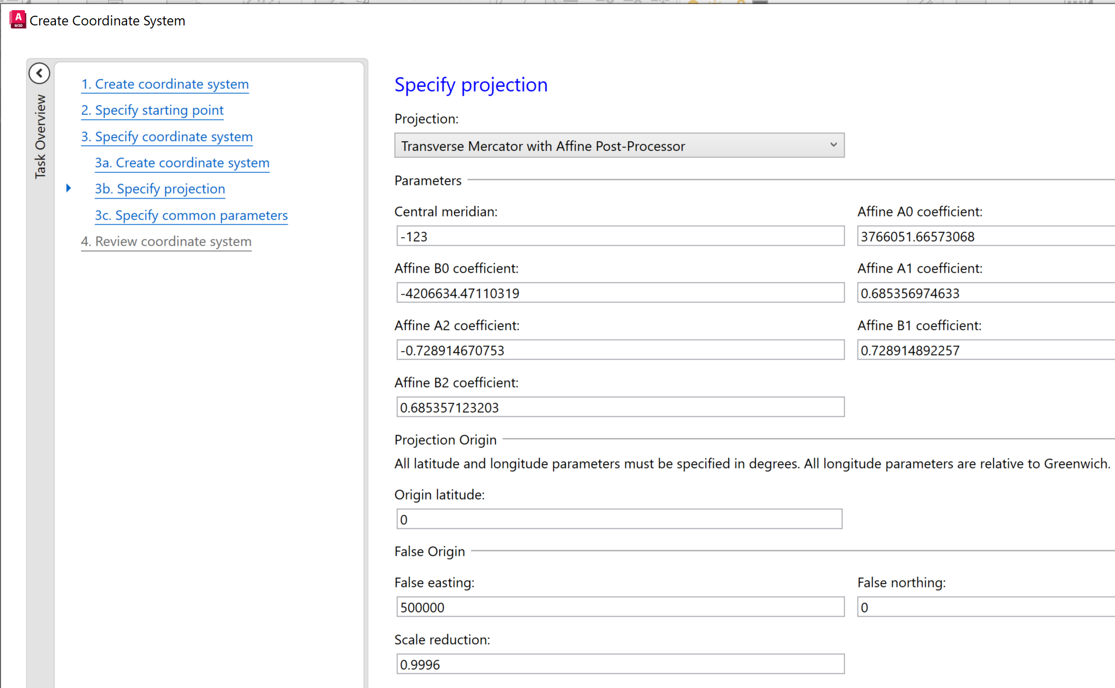
Task: Expand step 3b using the blue arrow indicator
Action: (x=69, y=188)
